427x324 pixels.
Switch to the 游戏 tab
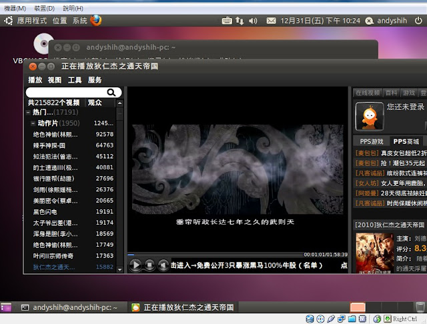(409, 93)
